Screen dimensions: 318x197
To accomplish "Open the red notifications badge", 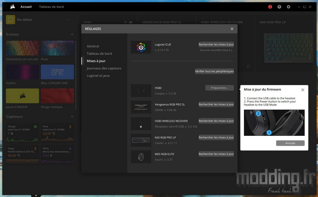I will (270, 7).
